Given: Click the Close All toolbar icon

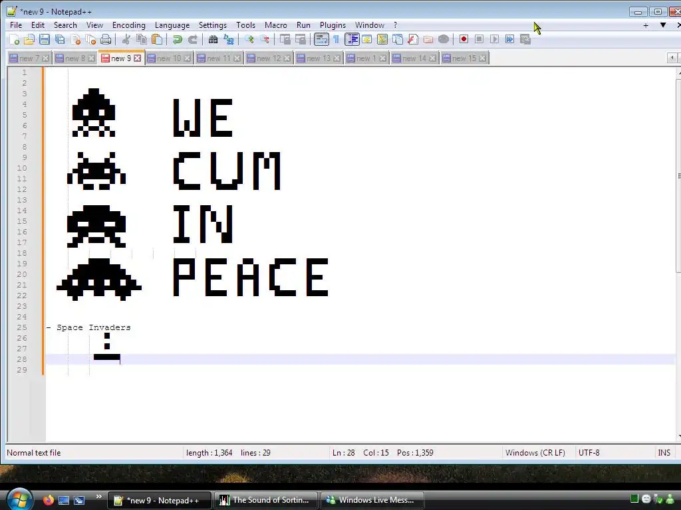Looking at the screenshot, I should pyautogui.click(x=90, y=39).
